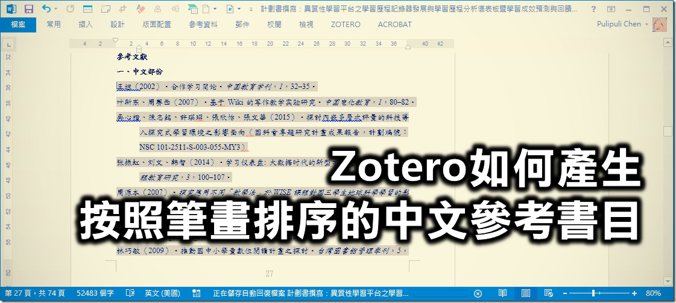Screen dimensions: 676x303
Task: Click language indicator 英文 (美國)
Action: [x=163, y=293]
